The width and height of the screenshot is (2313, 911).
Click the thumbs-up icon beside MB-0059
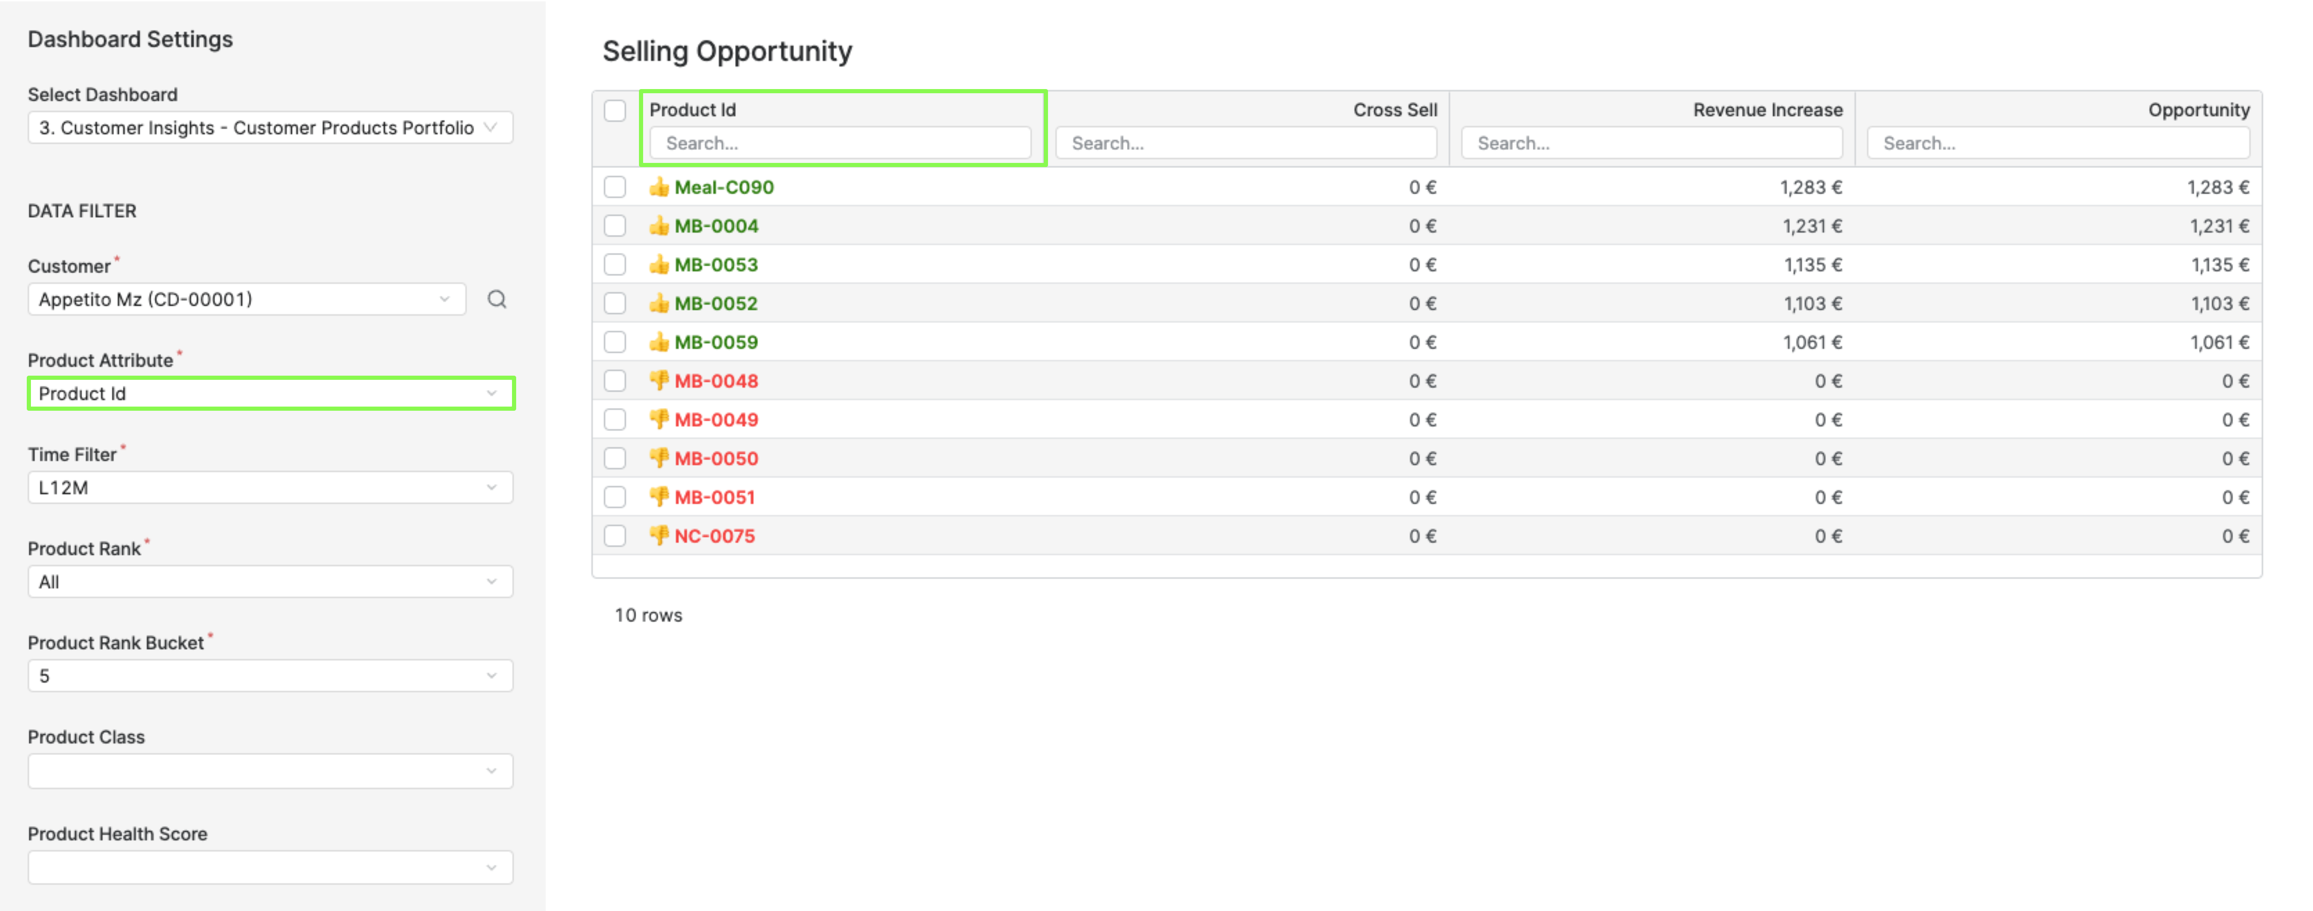pos(660,342)
